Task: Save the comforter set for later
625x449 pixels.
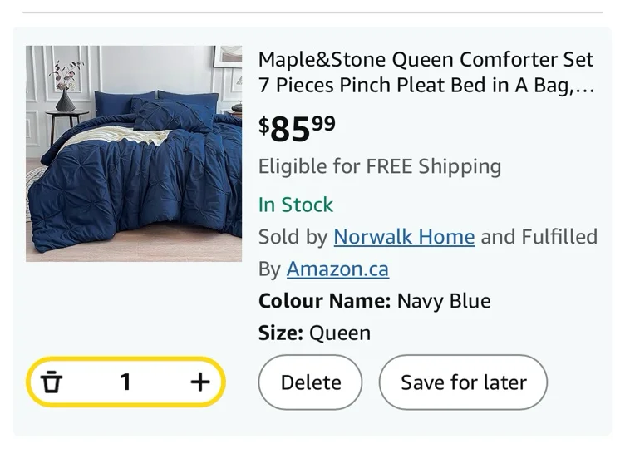Action: pyautogui.click(x=463, y=382)
